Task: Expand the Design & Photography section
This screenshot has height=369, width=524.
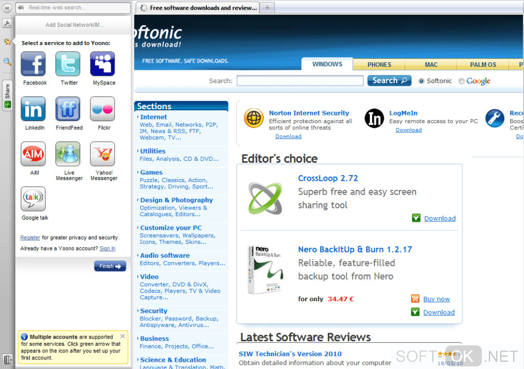Action: pos(176,200)
